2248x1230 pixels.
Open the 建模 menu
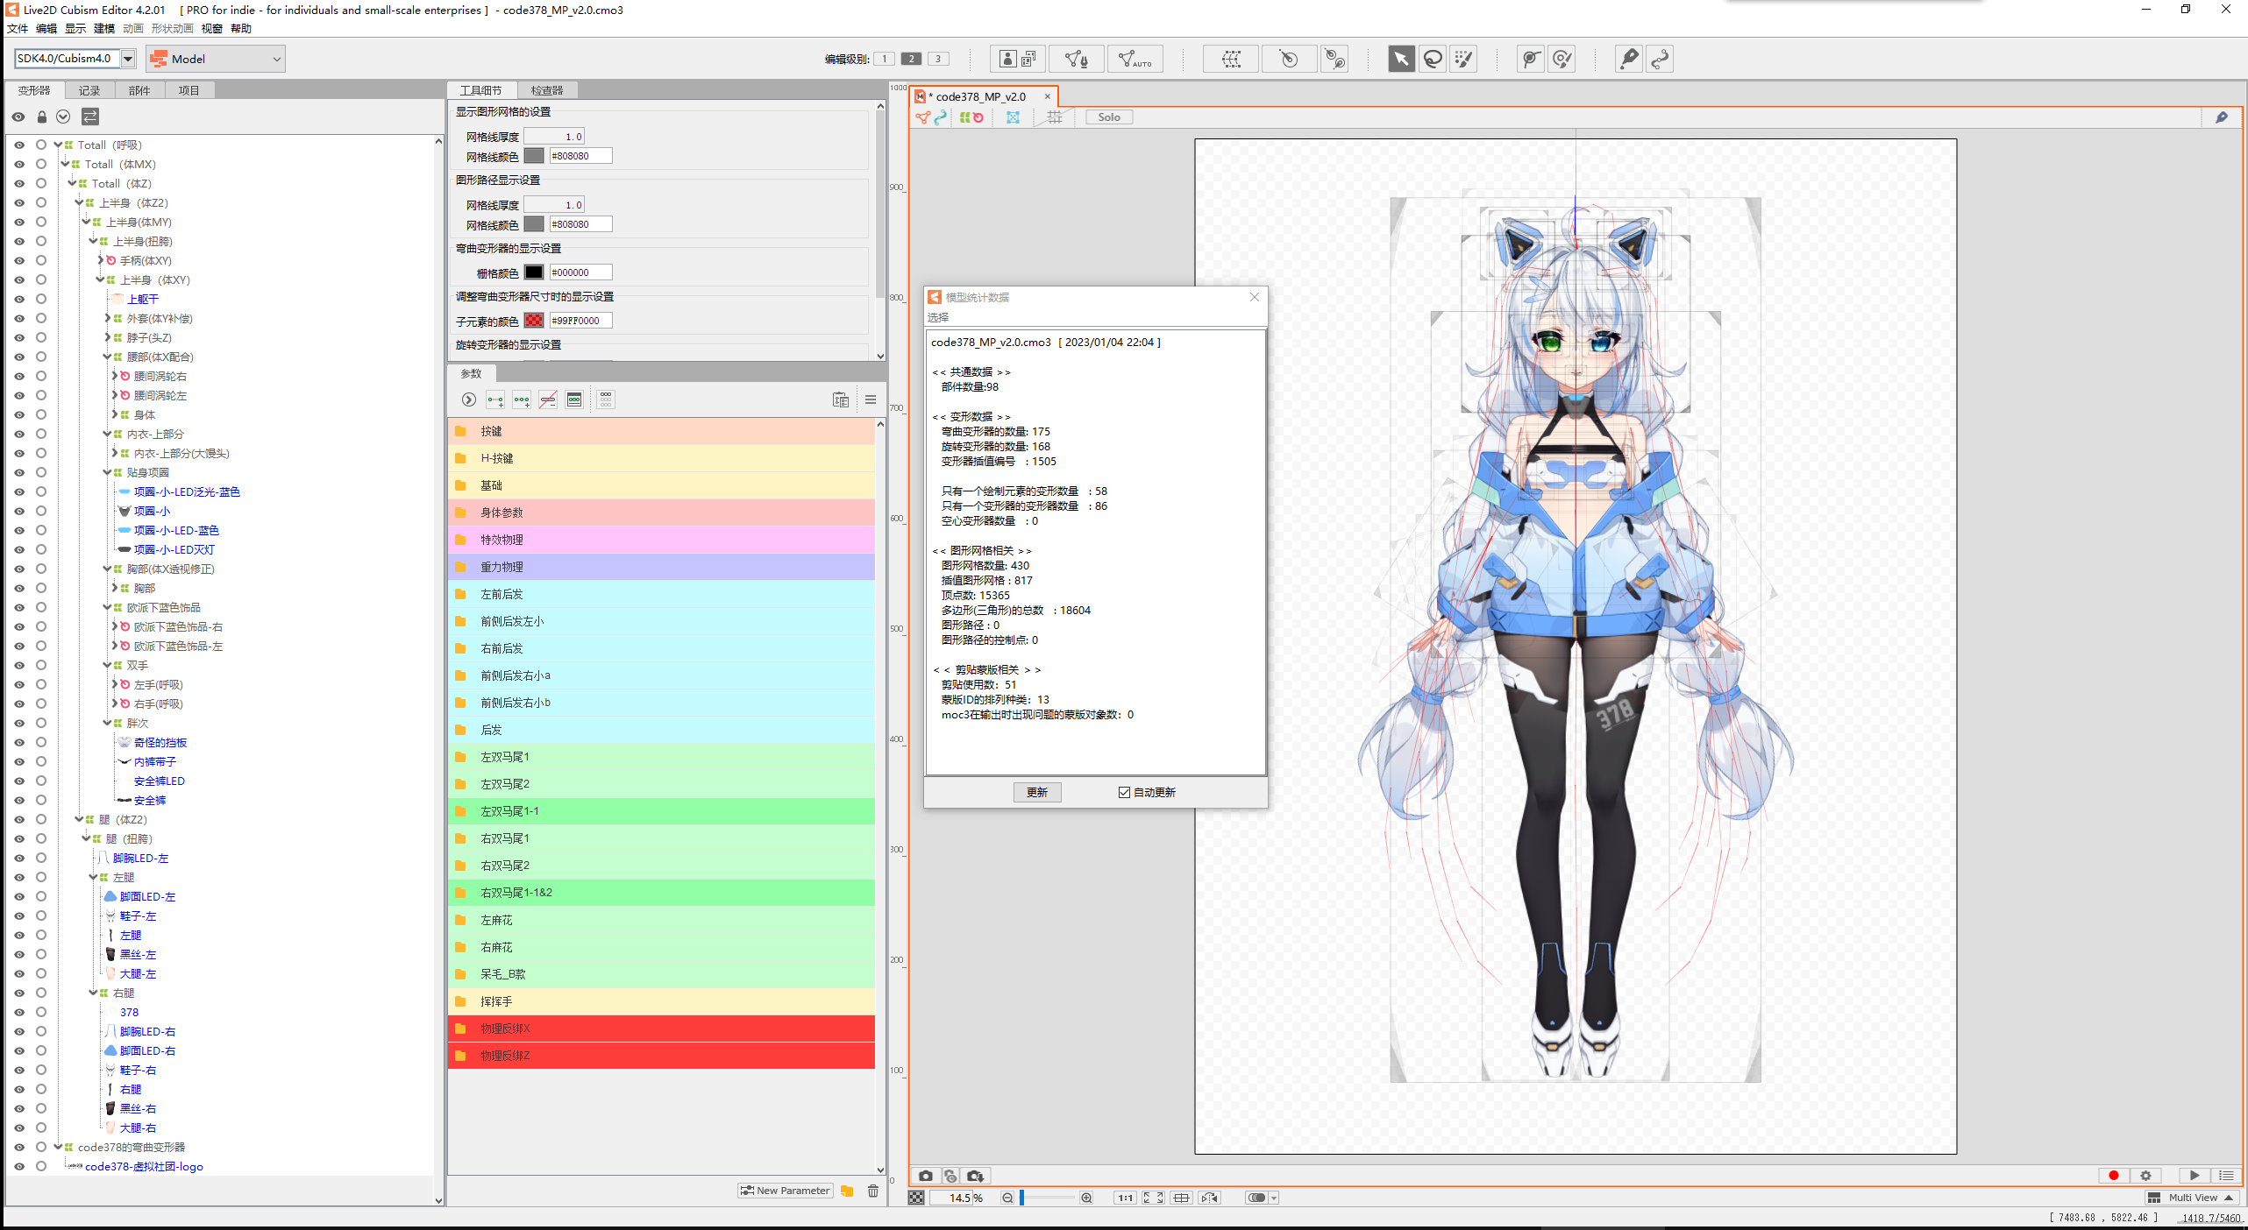coord(104,28)
